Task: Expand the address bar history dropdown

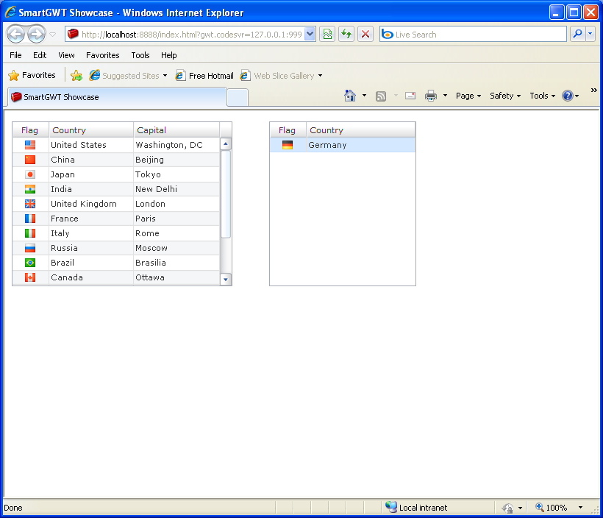Action: tap(310, 35)
